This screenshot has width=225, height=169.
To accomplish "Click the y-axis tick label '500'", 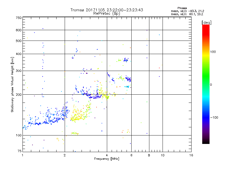I will 19,41.
